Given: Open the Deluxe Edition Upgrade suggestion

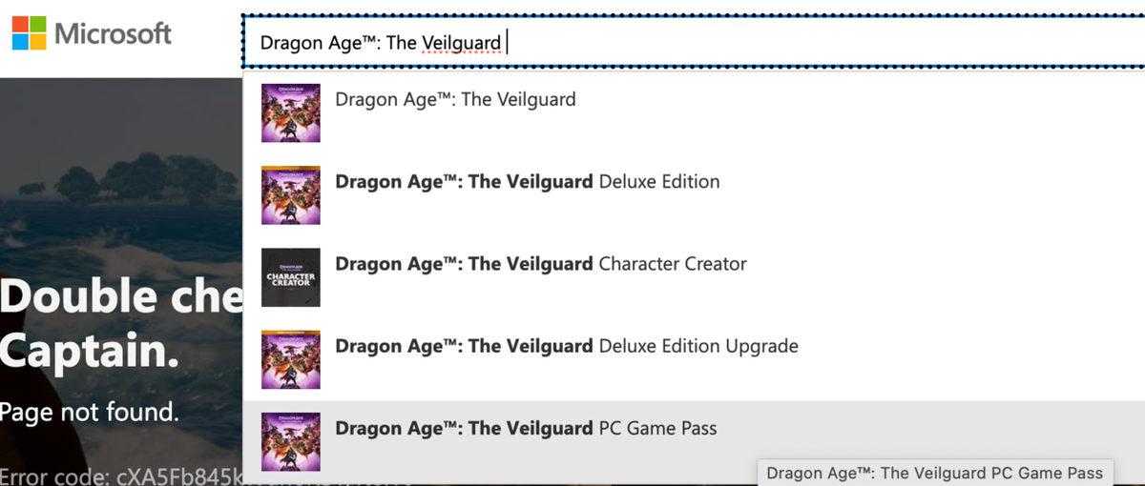Looking at the screenshot, I should coord(566,345).
